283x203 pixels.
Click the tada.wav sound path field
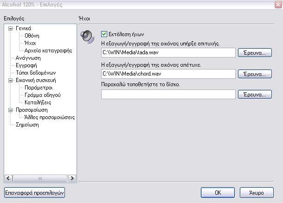[168, 52]
